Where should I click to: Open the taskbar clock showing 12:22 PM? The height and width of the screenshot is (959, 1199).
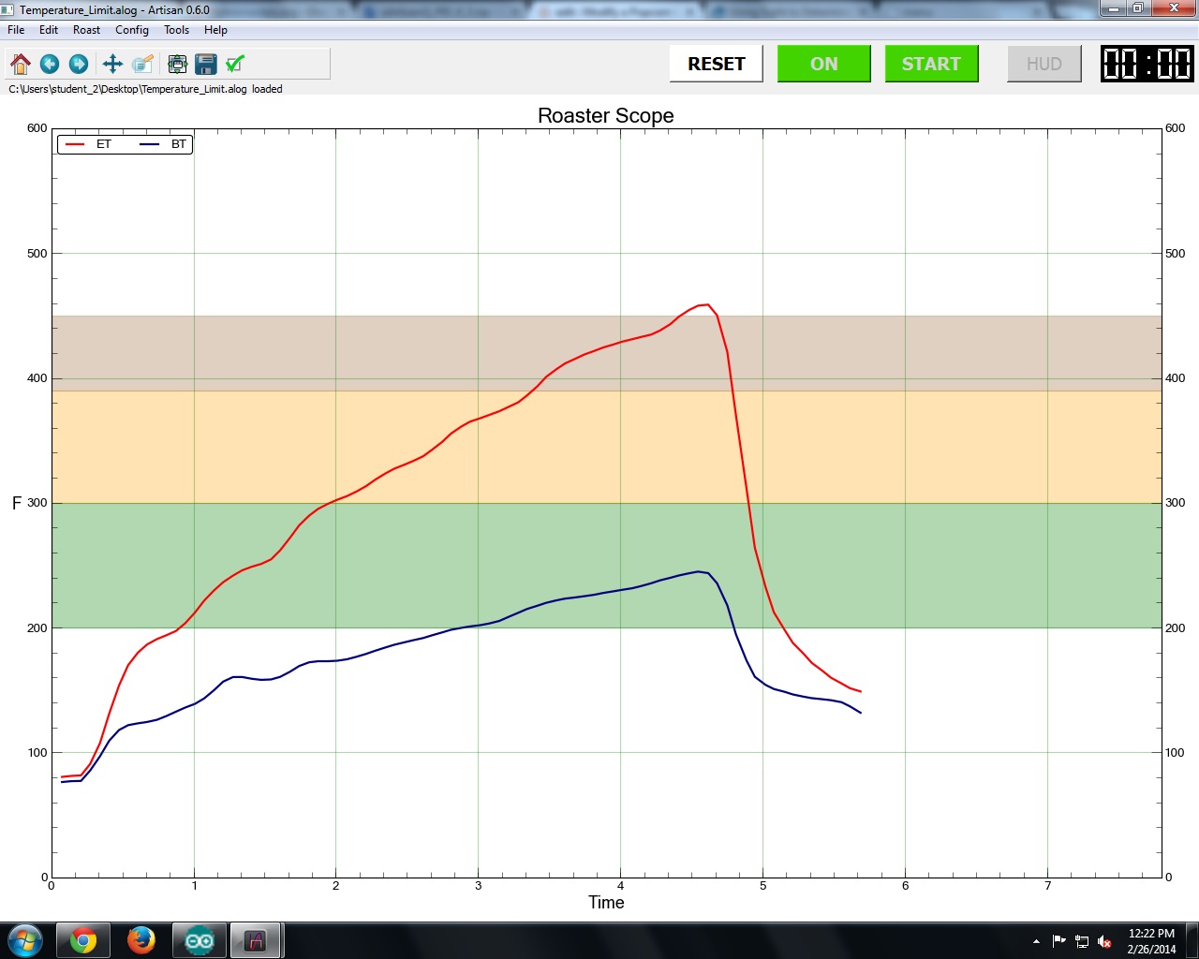[1151, 941]
